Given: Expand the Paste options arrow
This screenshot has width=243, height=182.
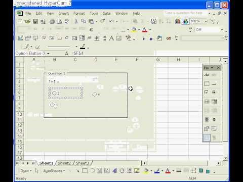Looking at the screenshot, I should pos(97,21).
